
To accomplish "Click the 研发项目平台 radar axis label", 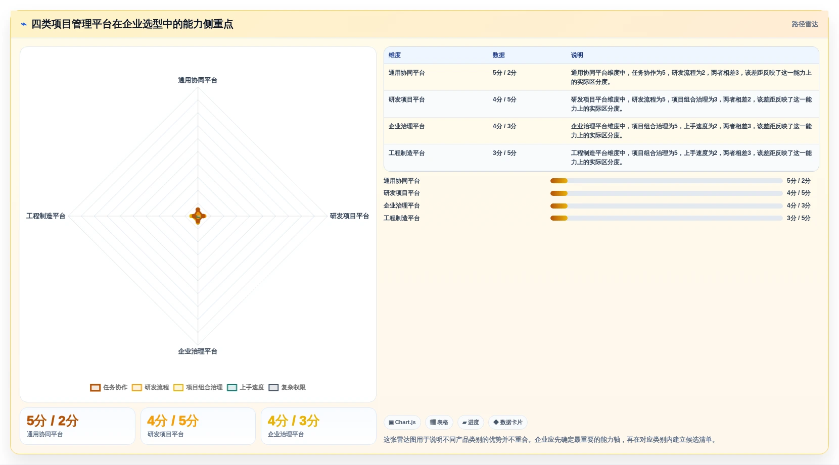I will [x=349, y=216].
